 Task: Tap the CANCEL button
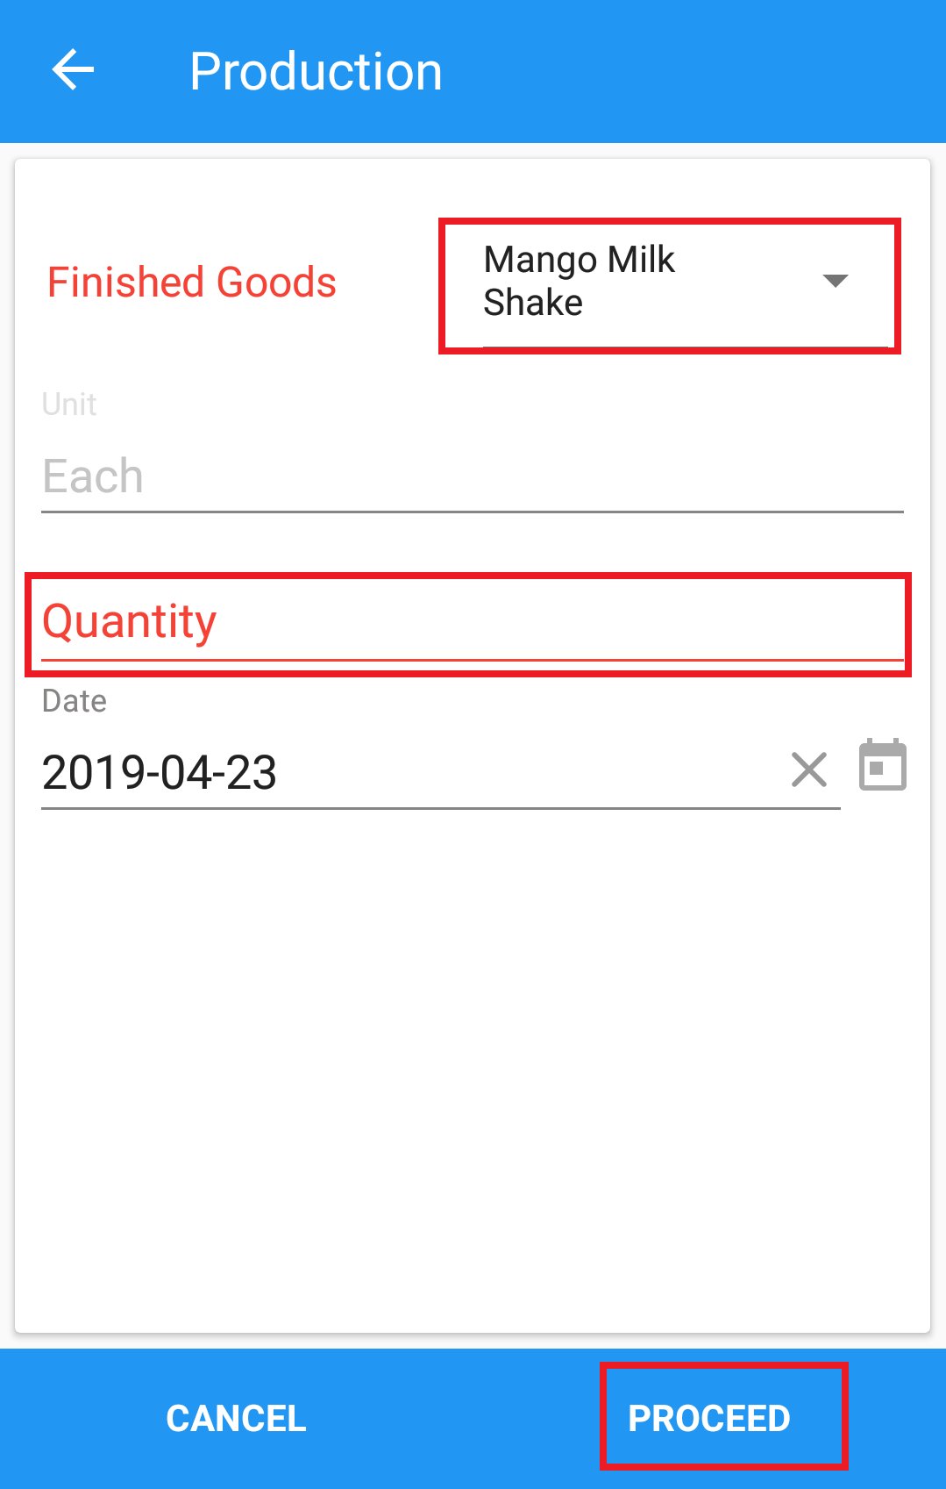coord(237,1419)
